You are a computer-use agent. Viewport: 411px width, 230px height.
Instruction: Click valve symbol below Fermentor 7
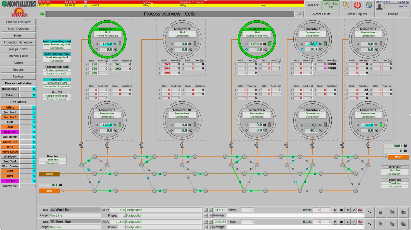107,145
